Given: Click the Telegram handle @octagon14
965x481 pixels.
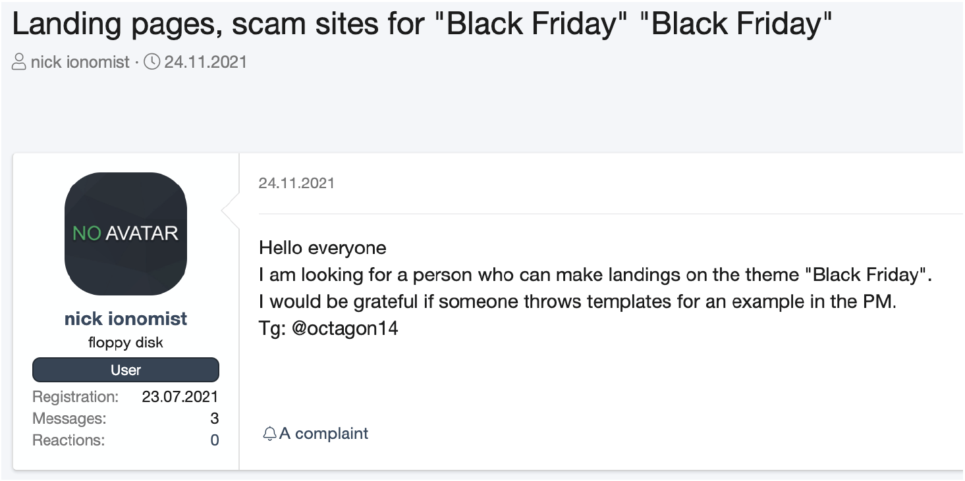Looking at the screenshot, I should click(345, 328).
